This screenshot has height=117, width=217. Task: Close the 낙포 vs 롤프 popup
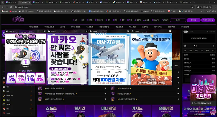44,31
